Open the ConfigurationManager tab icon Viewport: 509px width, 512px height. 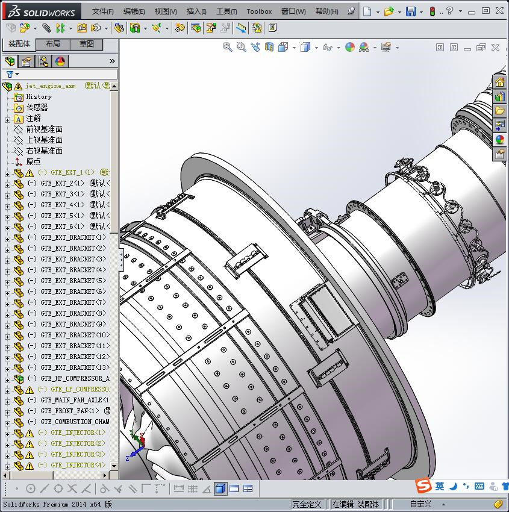43,61
